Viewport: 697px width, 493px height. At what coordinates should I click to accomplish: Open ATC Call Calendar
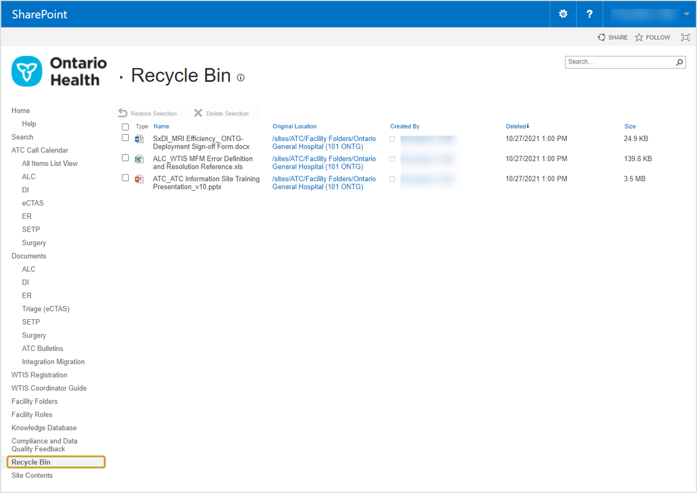pyautogui.click(x=40, y=150)
